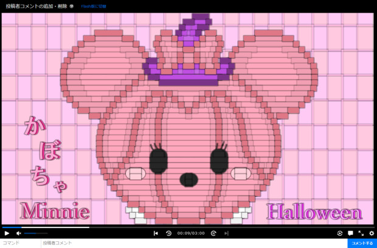Image resolution: width=377 pixels, height=248 pixels.
Task: Adjust the volume slider
Action: pyautogui.click(x=36, y=233)
